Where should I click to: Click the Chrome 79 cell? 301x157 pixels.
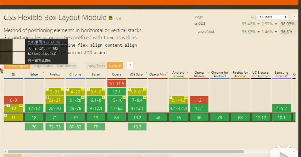pos(75,118)
